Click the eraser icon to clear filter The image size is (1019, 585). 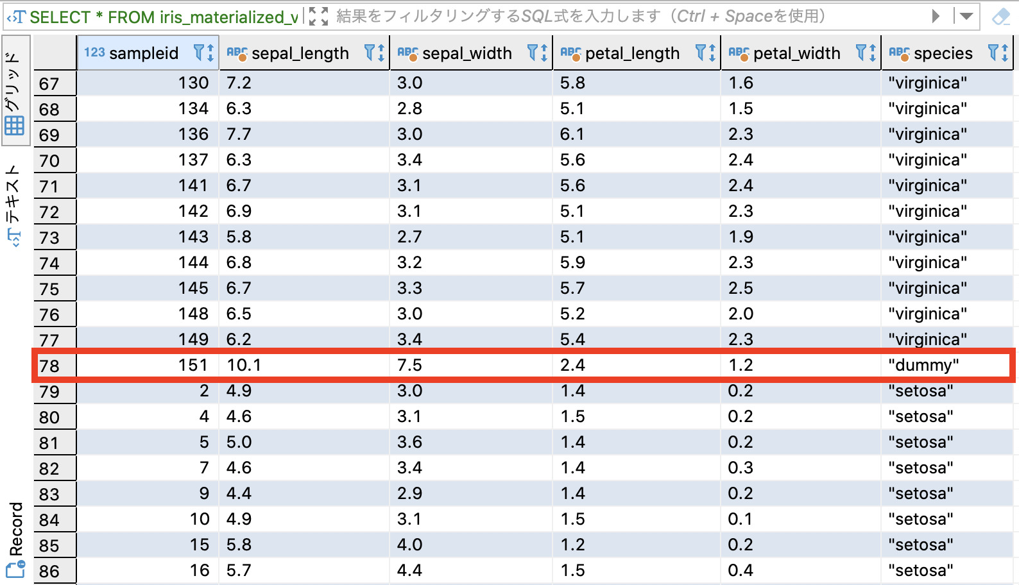pos(1000,17)
